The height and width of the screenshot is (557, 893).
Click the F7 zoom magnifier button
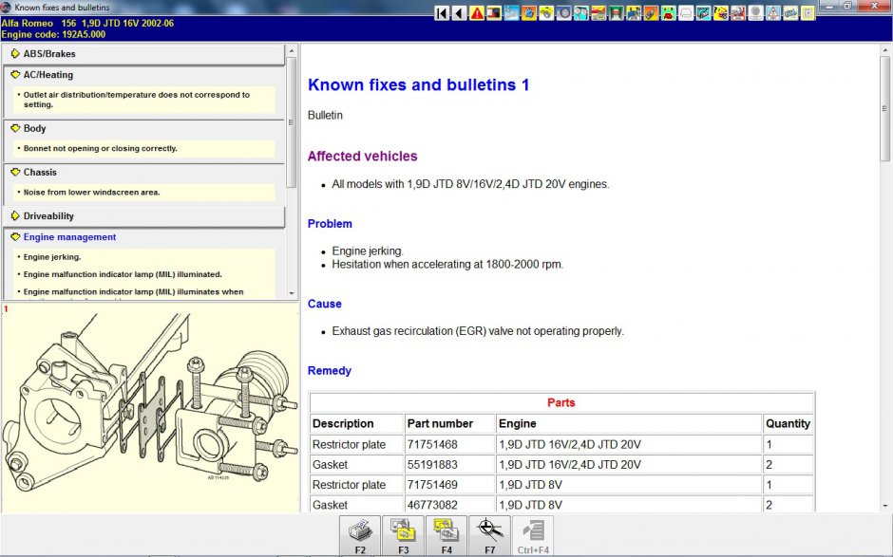(x=489, y=535)
